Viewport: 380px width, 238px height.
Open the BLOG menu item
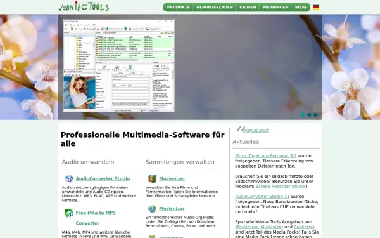click(301, 7)
